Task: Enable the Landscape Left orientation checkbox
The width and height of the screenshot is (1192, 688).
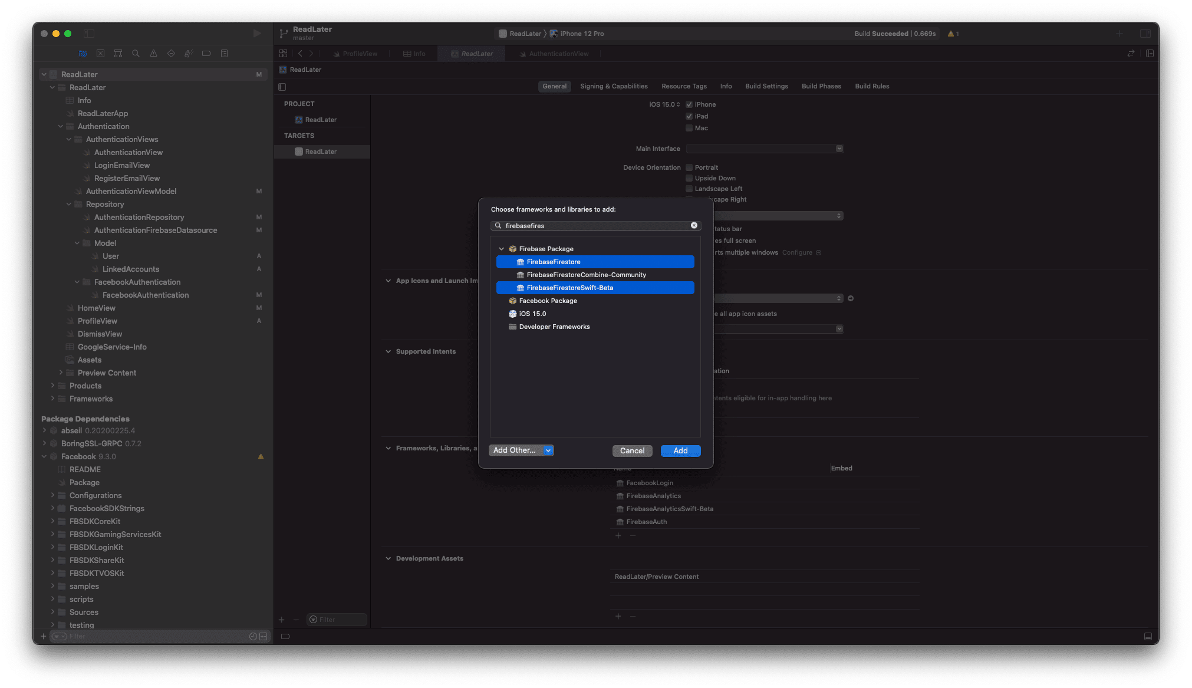Action: [689, 189]
